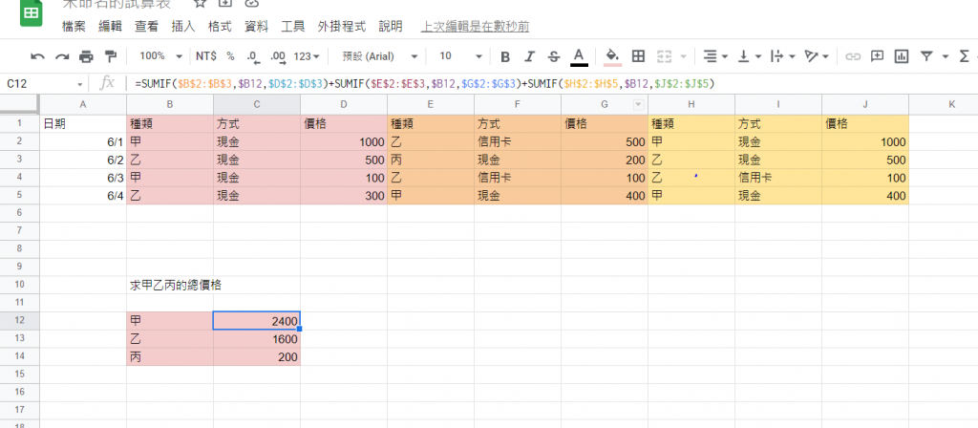The width and height of the screenshot is (978, 428).
Task: Insert a comment
Action: [877, 56]
